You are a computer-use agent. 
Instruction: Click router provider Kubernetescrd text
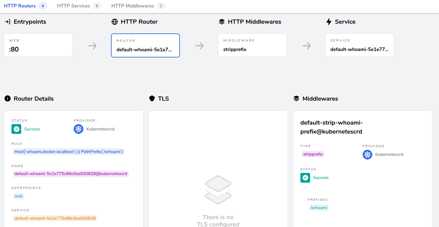coord(100,129)
